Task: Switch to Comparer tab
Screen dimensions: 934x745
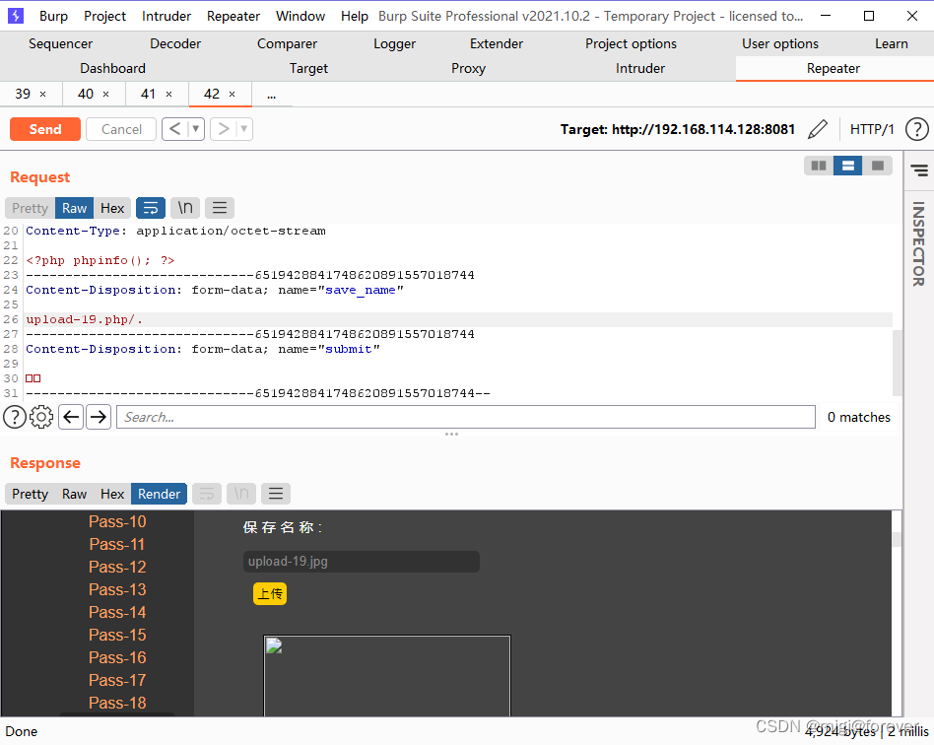Action: [x=287, y=43]
